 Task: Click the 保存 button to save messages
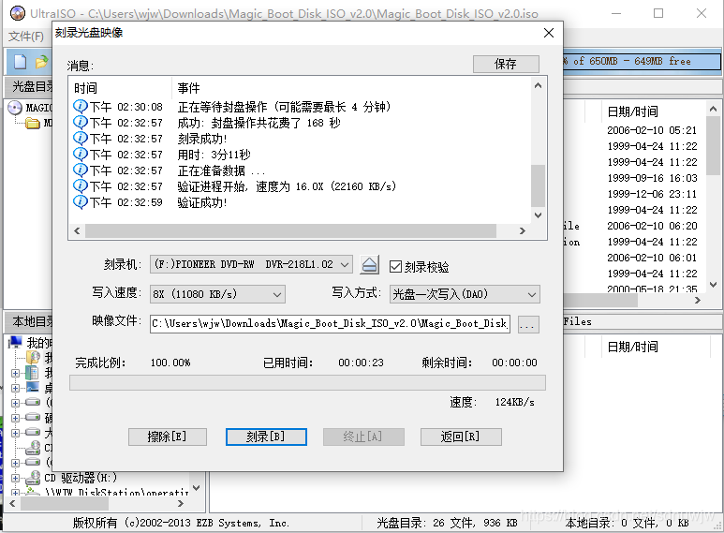(x=506, y=64)
